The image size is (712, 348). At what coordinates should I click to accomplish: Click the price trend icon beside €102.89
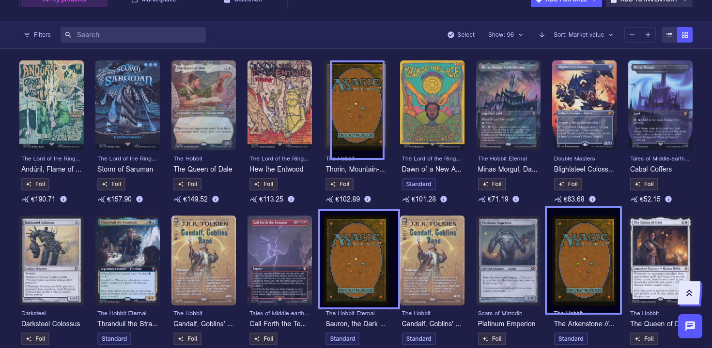(329, 199)
